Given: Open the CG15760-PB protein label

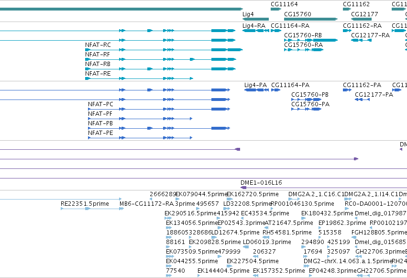Looking at the screenshot, I should coord(309,94).
